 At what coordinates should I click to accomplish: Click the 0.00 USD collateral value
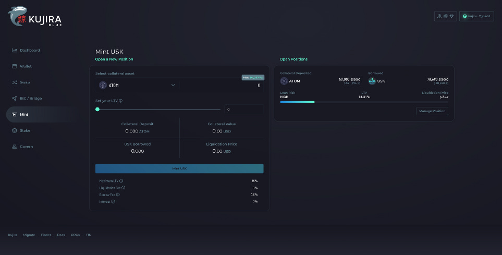click(222, 131)
